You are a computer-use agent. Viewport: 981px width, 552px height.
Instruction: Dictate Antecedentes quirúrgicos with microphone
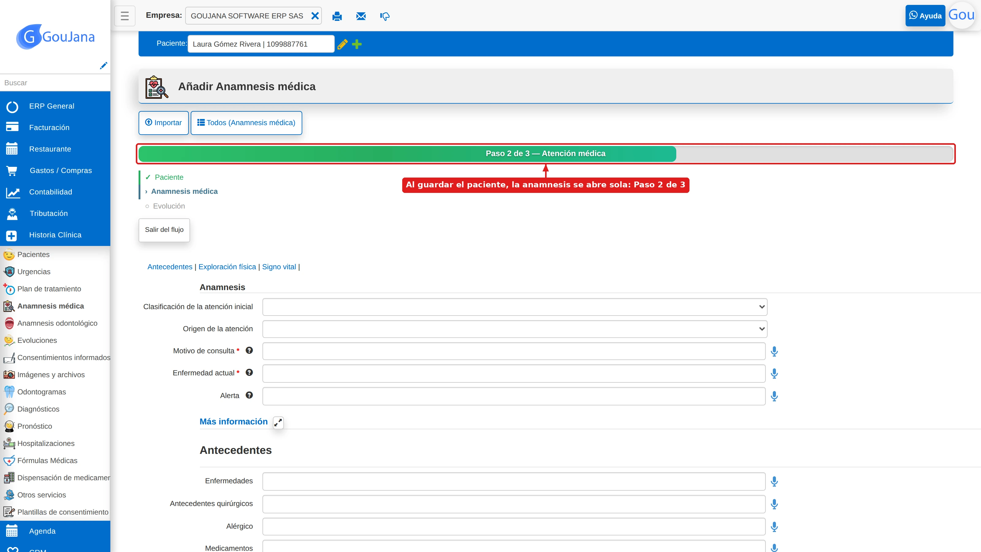pyautogui.click(x=774, y=504)
